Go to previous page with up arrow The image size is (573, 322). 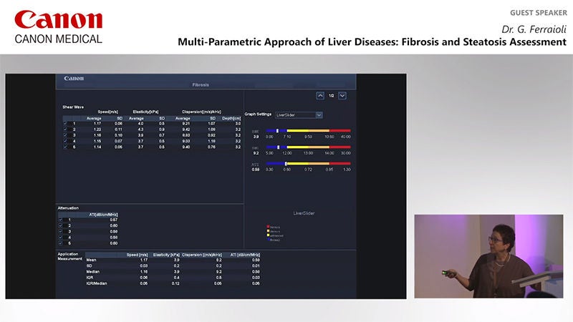coord(320,96)
